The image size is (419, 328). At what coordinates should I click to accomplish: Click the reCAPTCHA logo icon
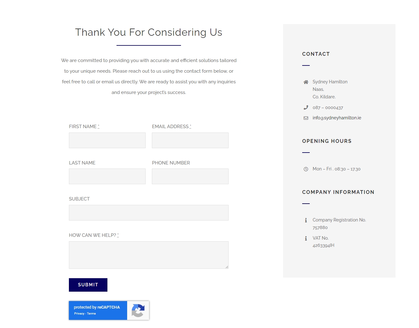pos(138,310)
